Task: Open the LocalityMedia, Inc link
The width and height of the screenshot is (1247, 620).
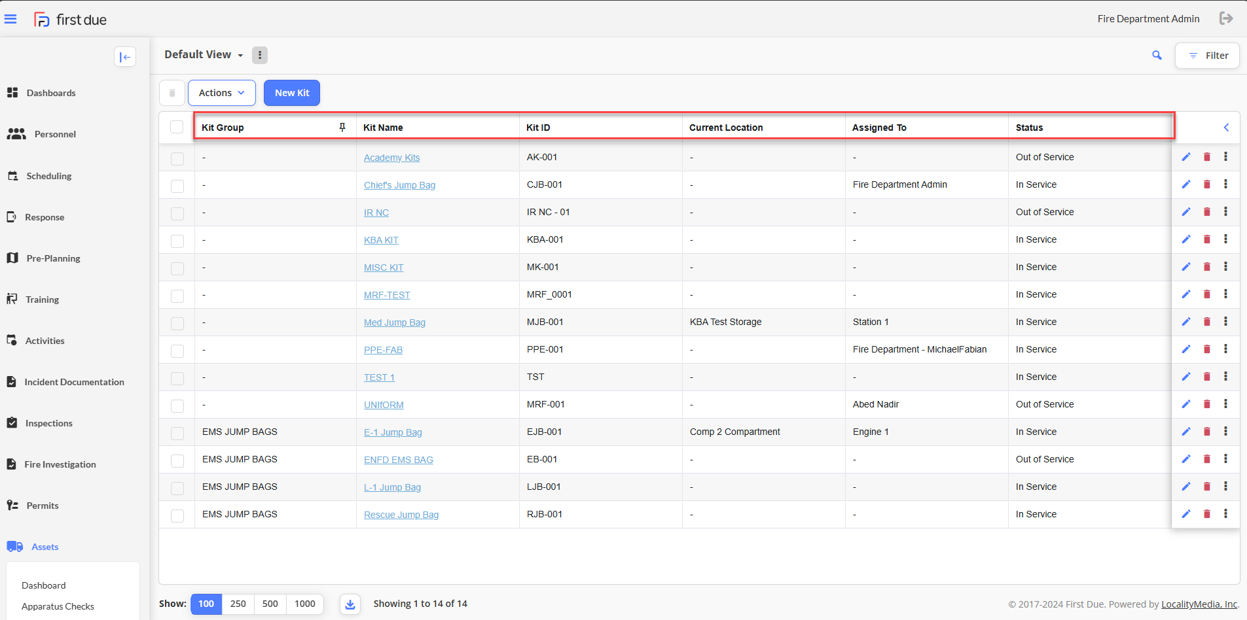Action: click(1199, 604)
